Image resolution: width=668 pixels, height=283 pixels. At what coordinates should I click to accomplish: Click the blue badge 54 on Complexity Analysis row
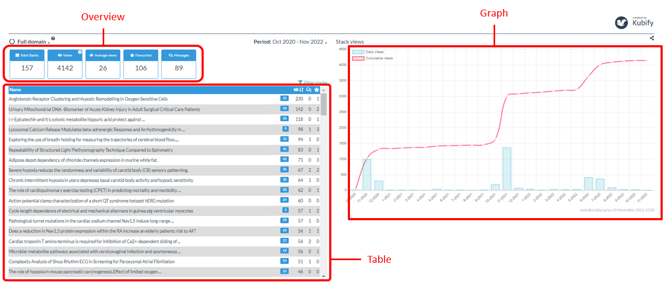tap(285, 261)
